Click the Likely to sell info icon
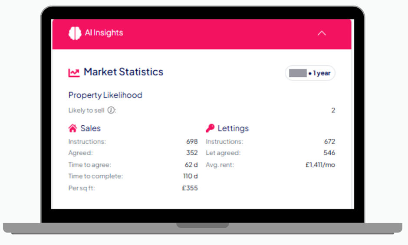 (111, 110)
